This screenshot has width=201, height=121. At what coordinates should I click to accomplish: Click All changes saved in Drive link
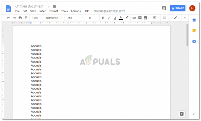(x=109, y=11)
